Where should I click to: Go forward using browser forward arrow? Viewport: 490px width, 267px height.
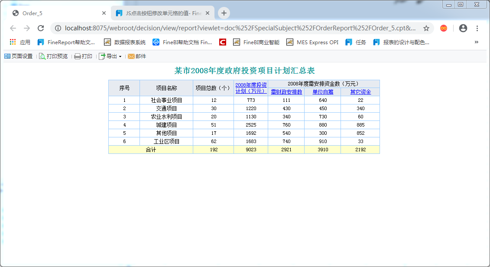(x=27, y=28)
